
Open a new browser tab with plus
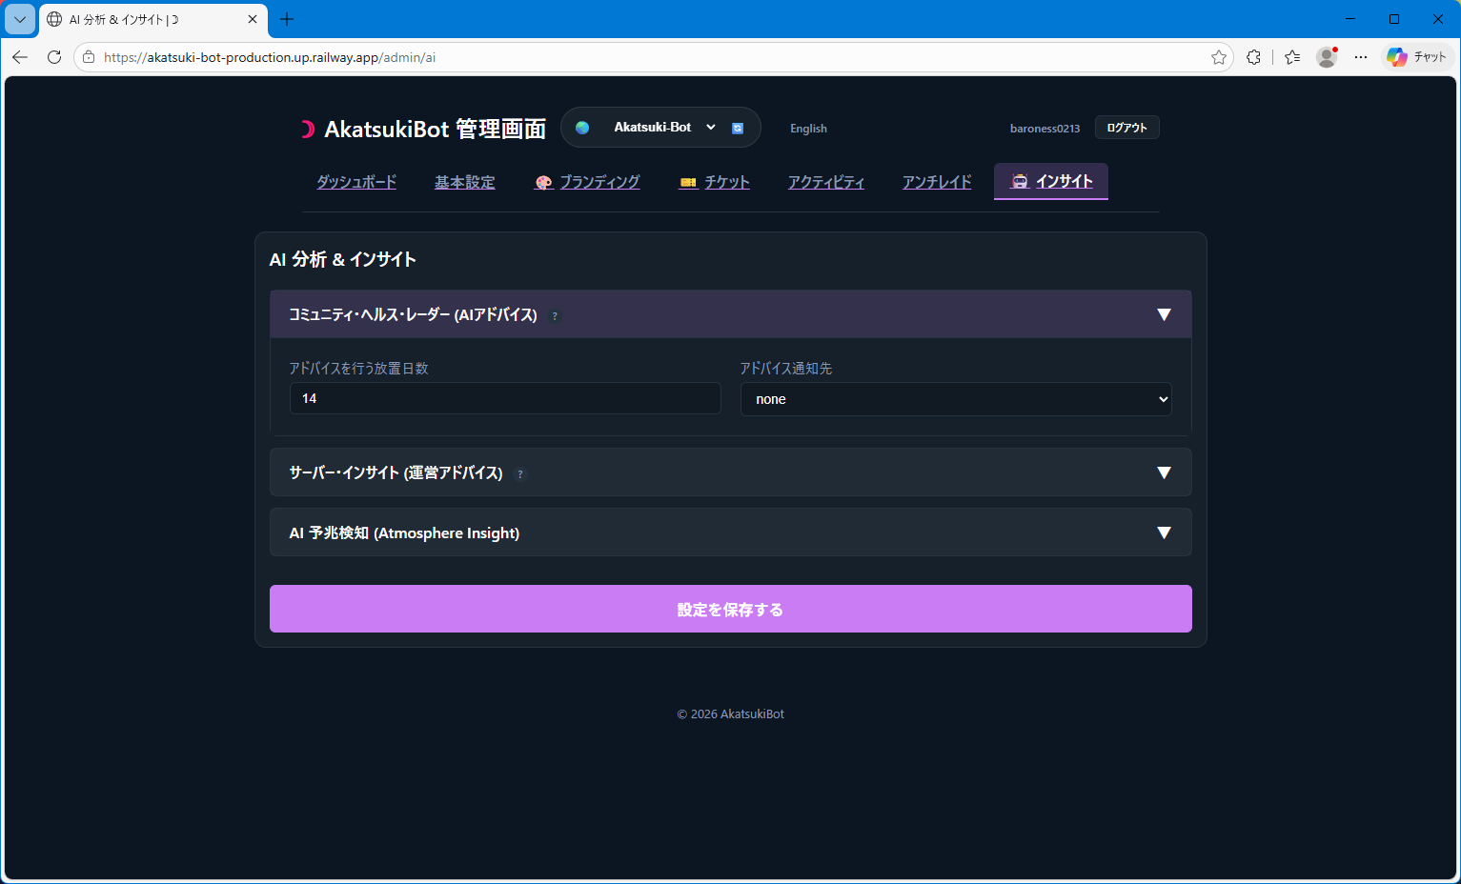click(287, 19)
